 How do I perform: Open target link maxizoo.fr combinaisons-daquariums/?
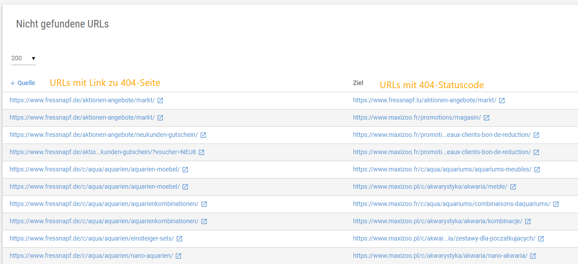pyautogui.click(x=452, y=204)
